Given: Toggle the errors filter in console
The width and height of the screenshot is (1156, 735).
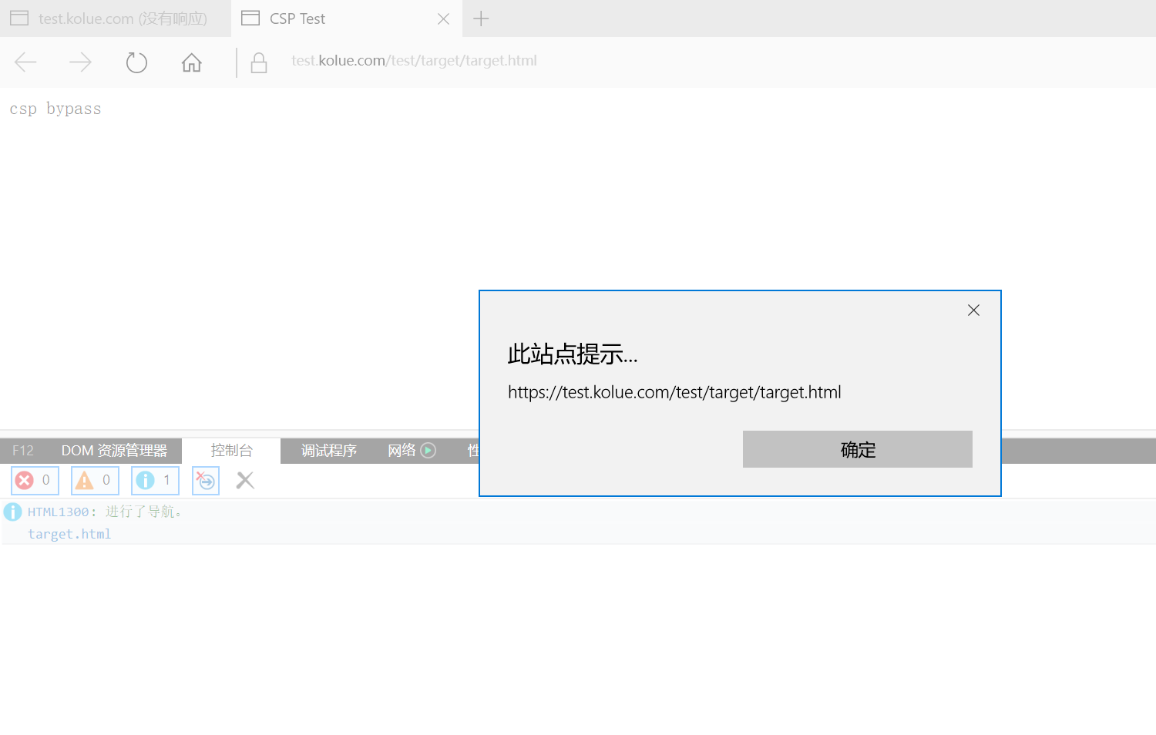Looking at the screenshot, I should coord(35,480).
